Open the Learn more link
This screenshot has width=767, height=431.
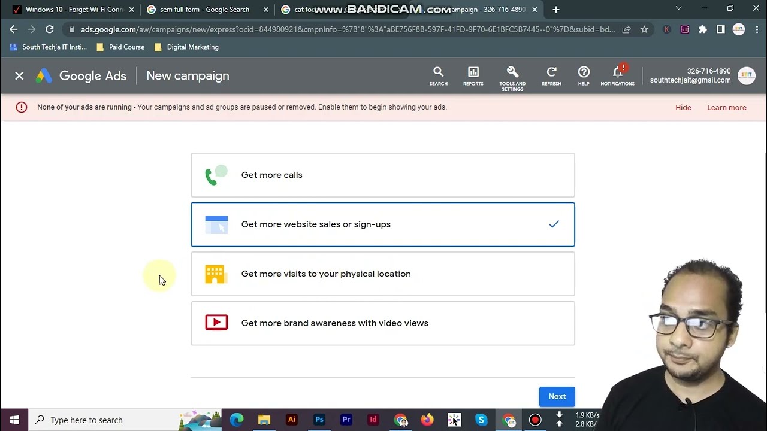(x=726, y=108)
